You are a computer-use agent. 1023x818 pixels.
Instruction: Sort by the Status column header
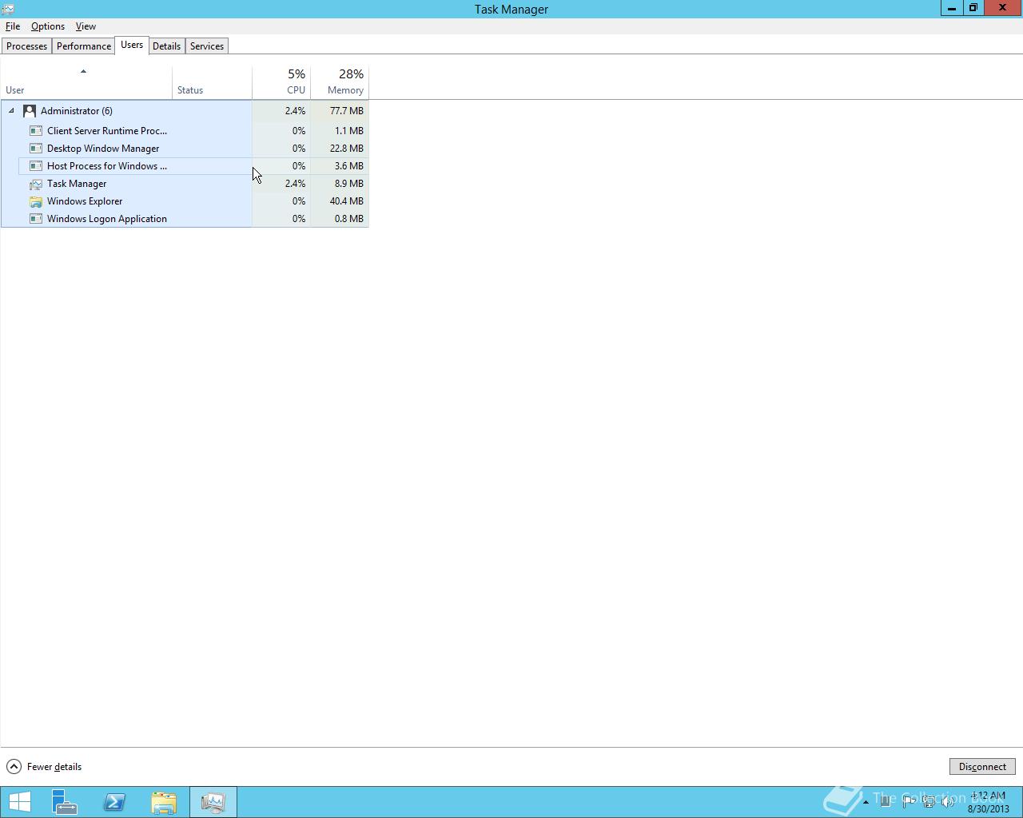click(212, 82)
